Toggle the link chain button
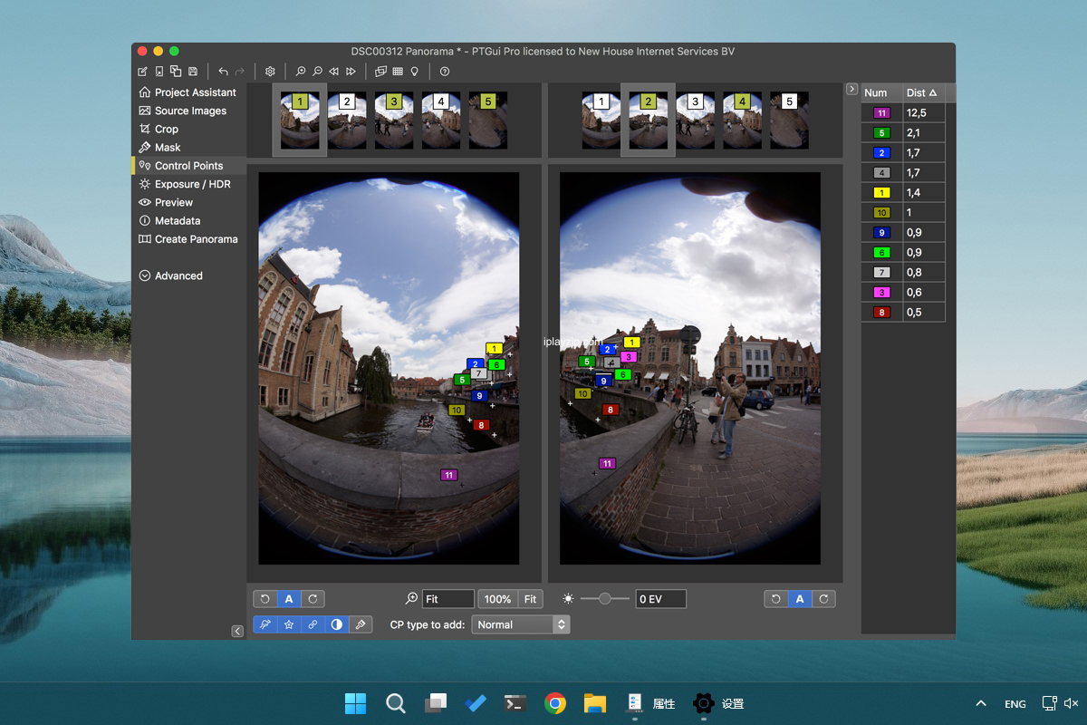The height and width of the screenshot is (725, 1087). 313,624
